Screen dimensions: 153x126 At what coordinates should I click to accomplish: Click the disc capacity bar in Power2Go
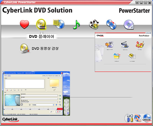click(x=33, y=109)
